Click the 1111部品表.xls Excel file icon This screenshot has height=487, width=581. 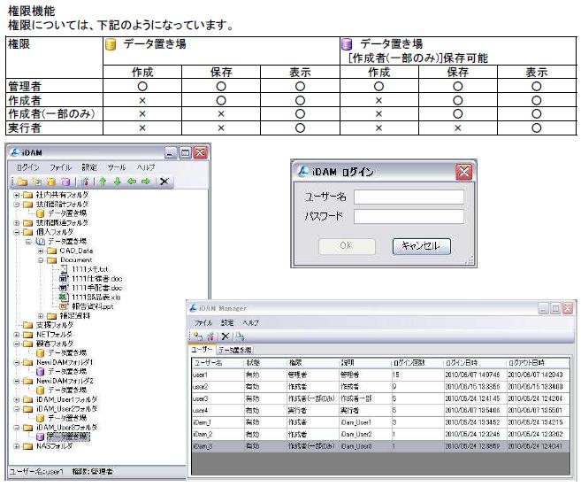coord(64,298)
